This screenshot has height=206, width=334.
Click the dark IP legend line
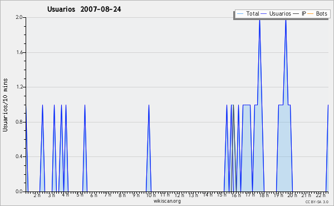tap(296, 14)
